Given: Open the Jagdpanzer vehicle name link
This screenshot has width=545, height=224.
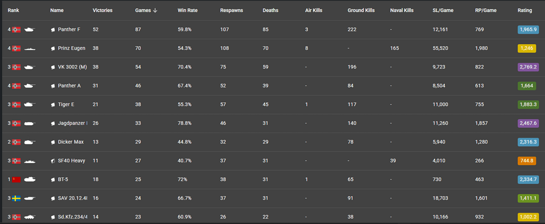Looking at the screenshot, I should 72,123.
